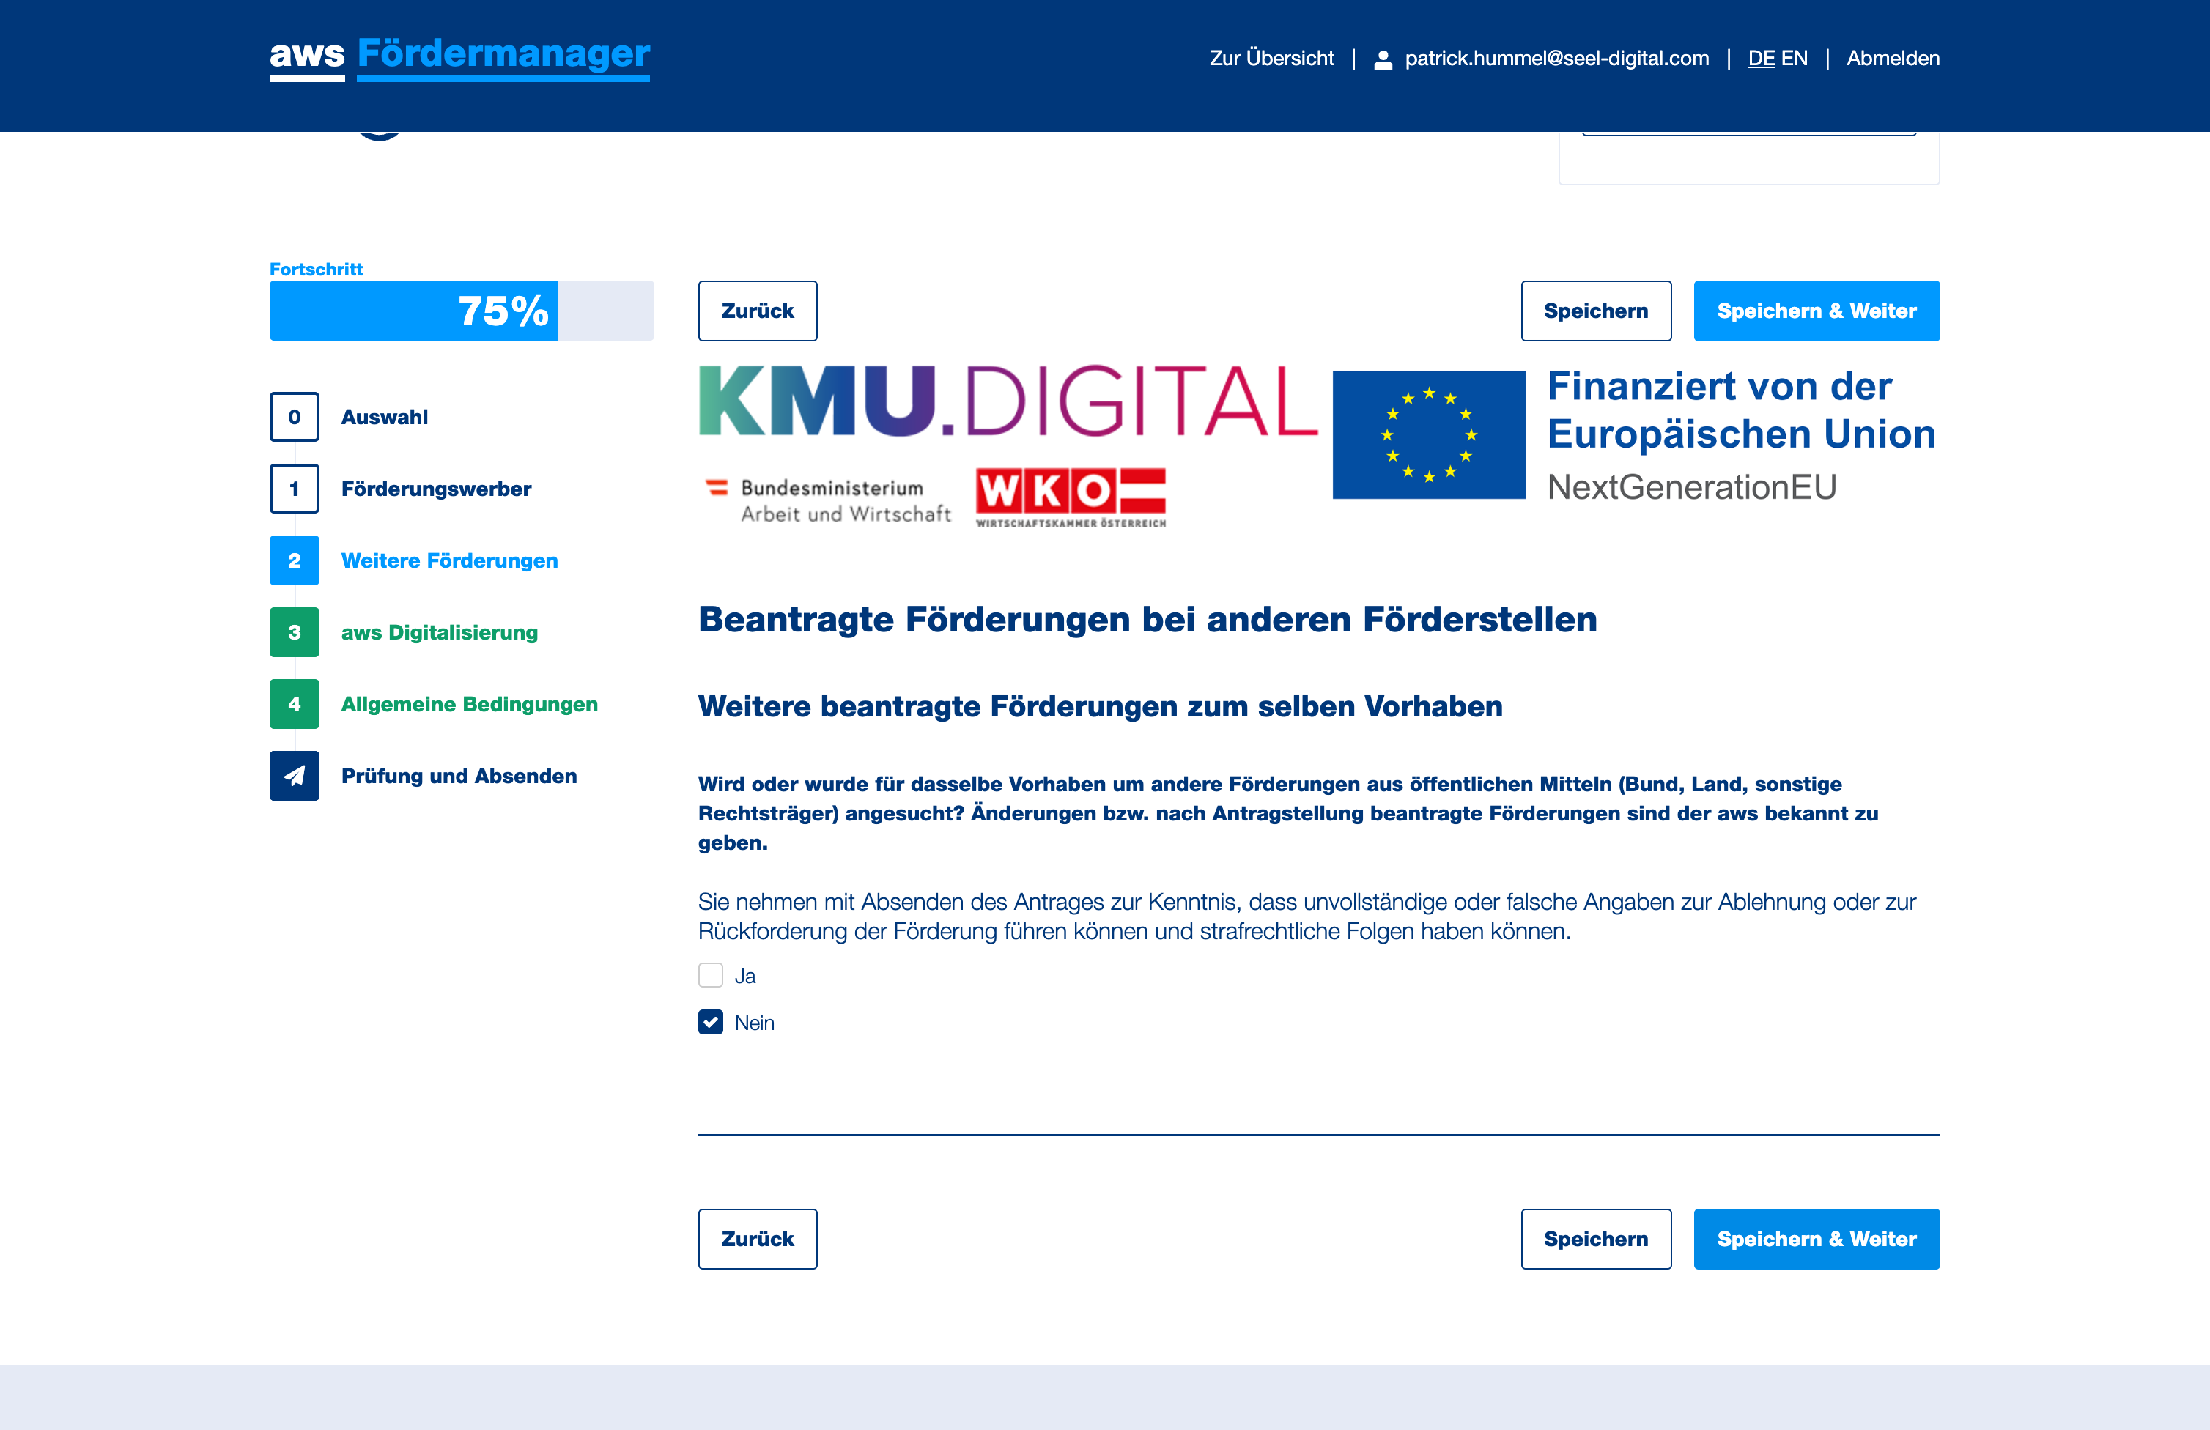Click the green step 4 number box

pos(295,704)
